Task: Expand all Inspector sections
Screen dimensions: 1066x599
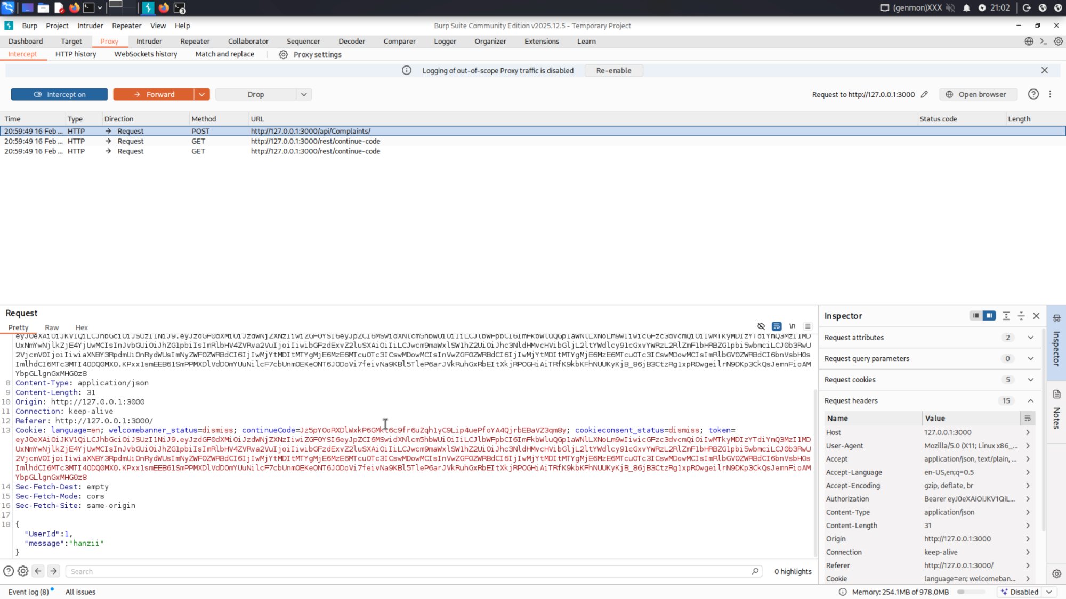Action: (1006, 316)
